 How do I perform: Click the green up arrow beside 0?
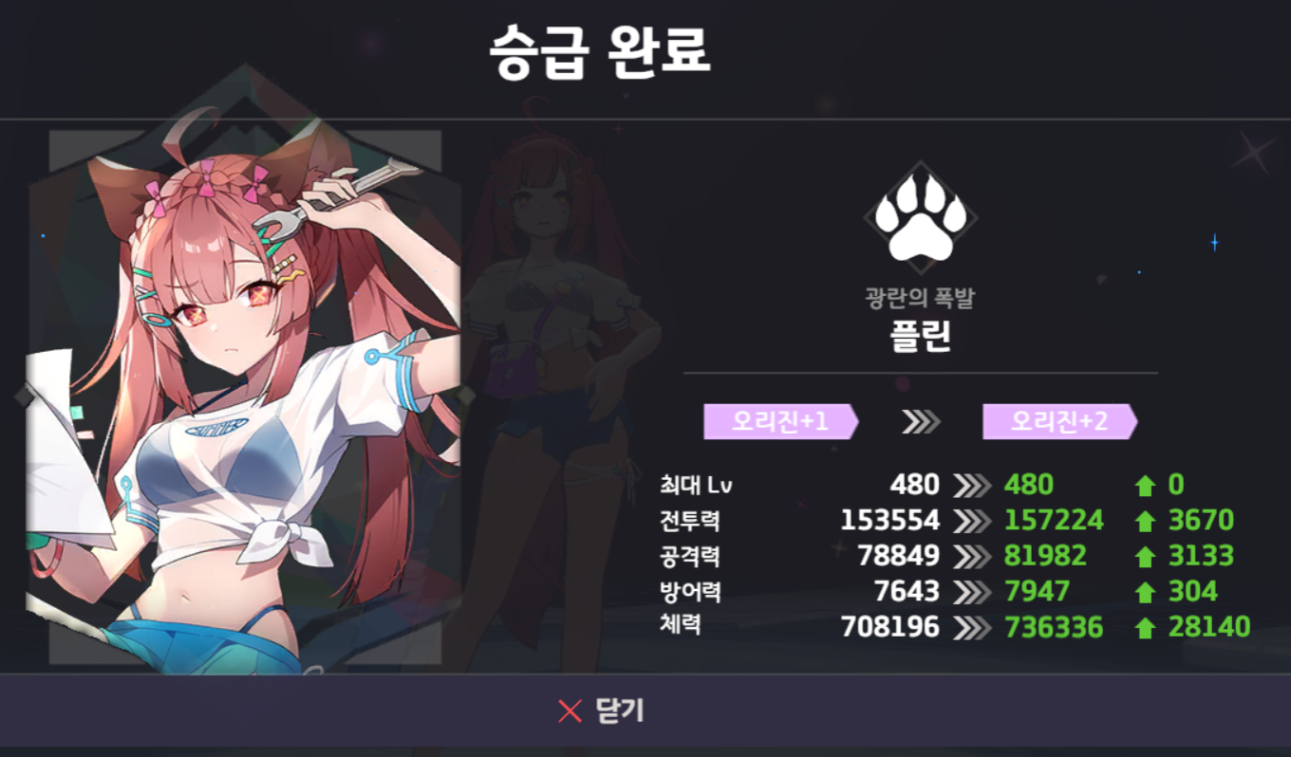(x=1145, y=486)
